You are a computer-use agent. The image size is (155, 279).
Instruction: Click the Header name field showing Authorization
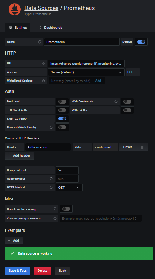(x=48, y=147)
